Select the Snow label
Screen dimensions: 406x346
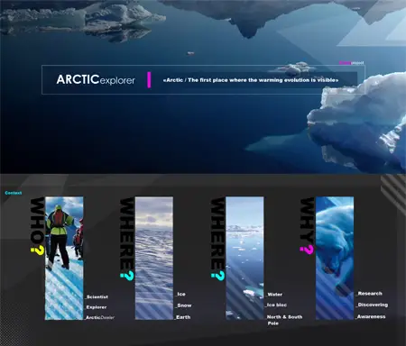pos(183,305)
